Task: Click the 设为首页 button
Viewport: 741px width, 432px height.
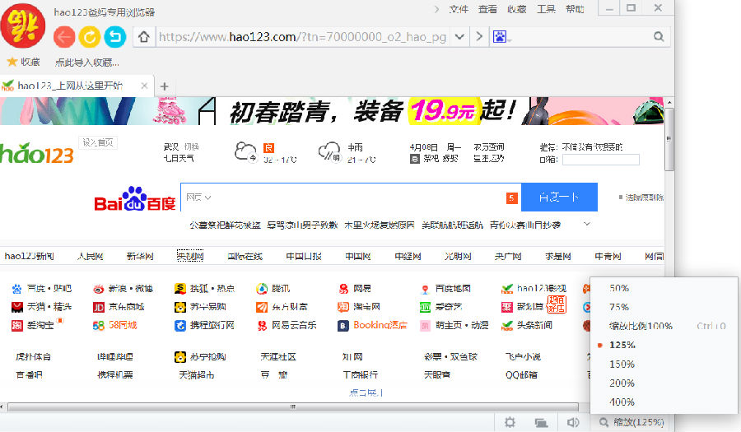Action: (x=98, y=142)
